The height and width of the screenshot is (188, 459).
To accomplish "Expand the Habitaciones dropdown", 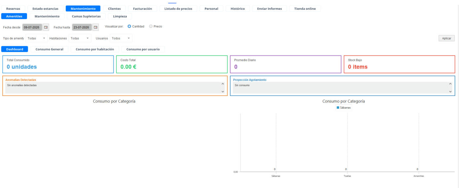I will (x=80, y=38).
